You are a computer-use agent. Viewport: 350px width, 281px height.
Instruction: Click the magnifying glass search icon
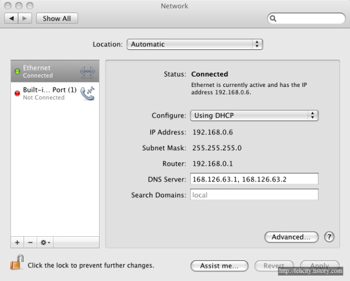click(x=273, y=18)
